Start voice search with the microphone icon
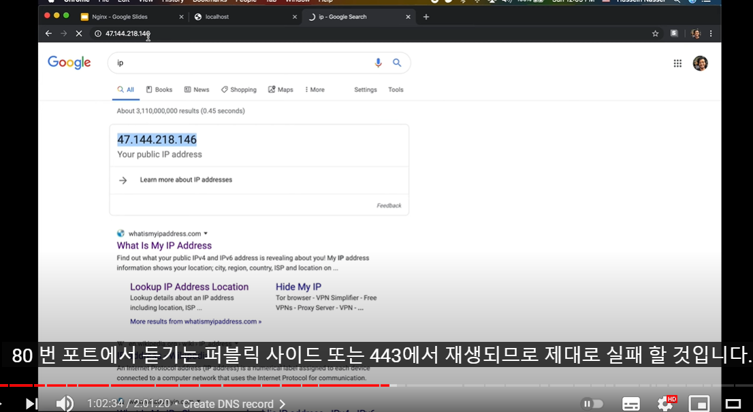Screen dimensions: 753x412 379,63
